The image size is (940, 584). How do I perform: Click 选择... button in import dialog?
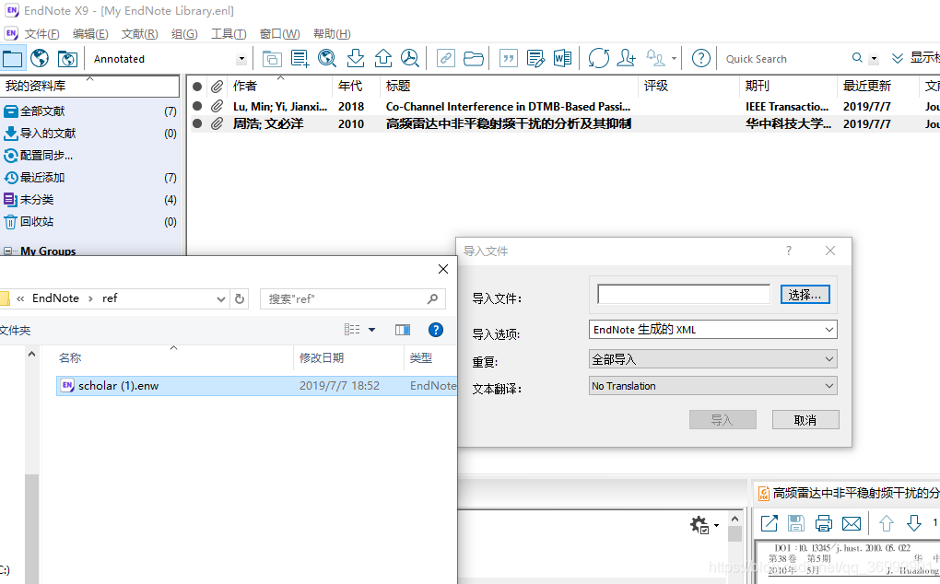point(805,294)
